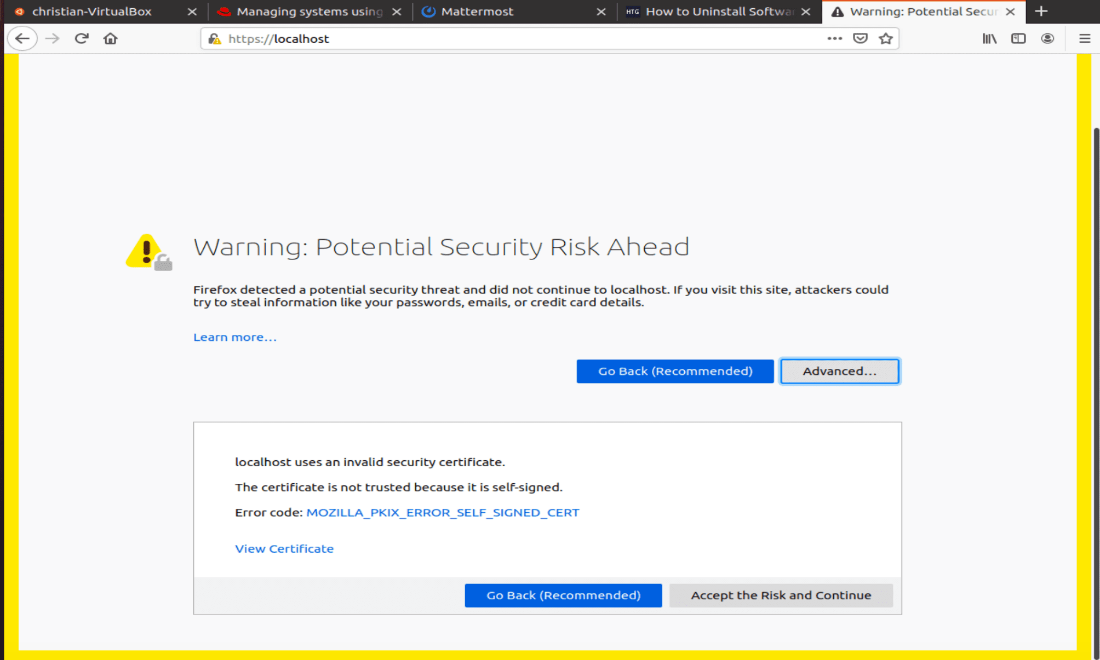The width and height of the screenshot is (1100, 660).
Task: Bookmark this page with the star
Action: (886, 39)
